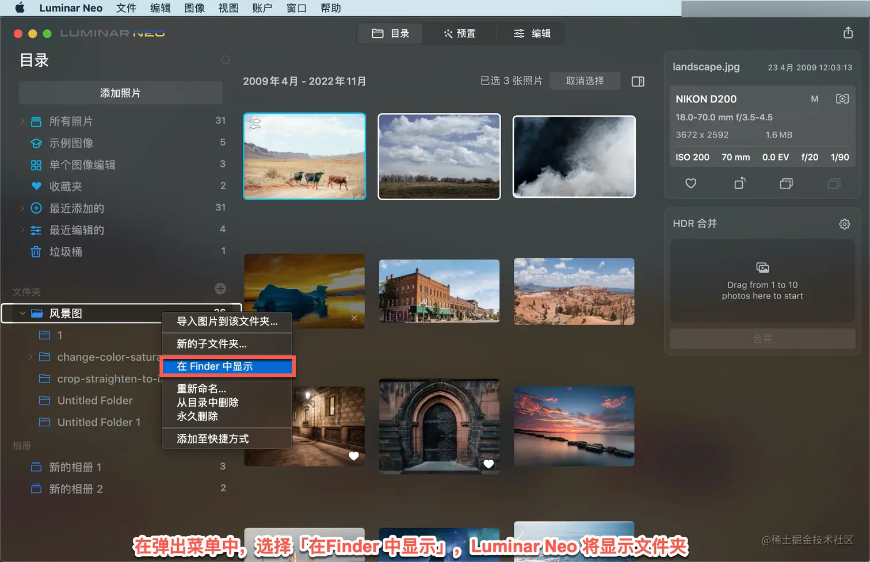Choose 导入图片到该文件夹 from the context menu
The height and width of the screenshot is (562, 870).
tap(227, 322)
